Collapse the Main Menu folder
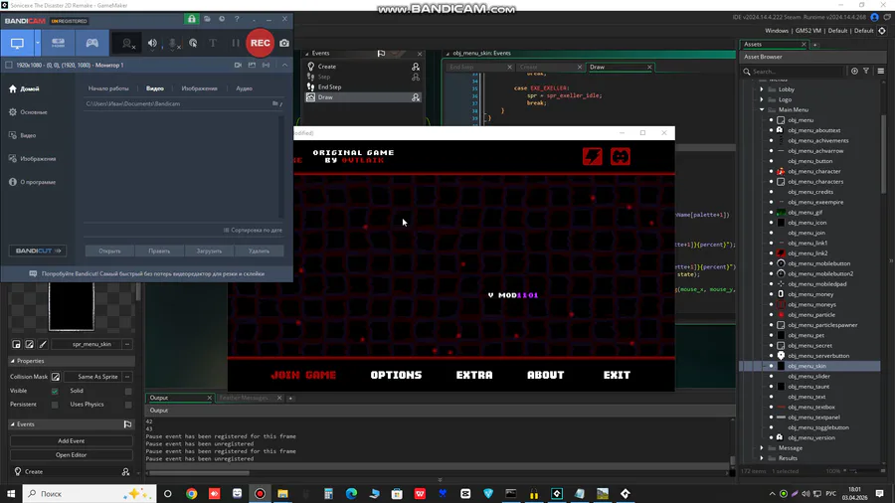The height and width of the screenshot is (503, 895). pyautogui.click(x=762, y=110)
